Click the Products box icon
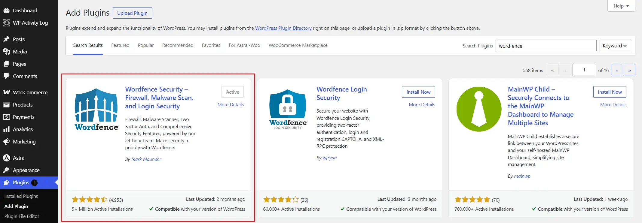The image size is (642, 223). [6, 105]
